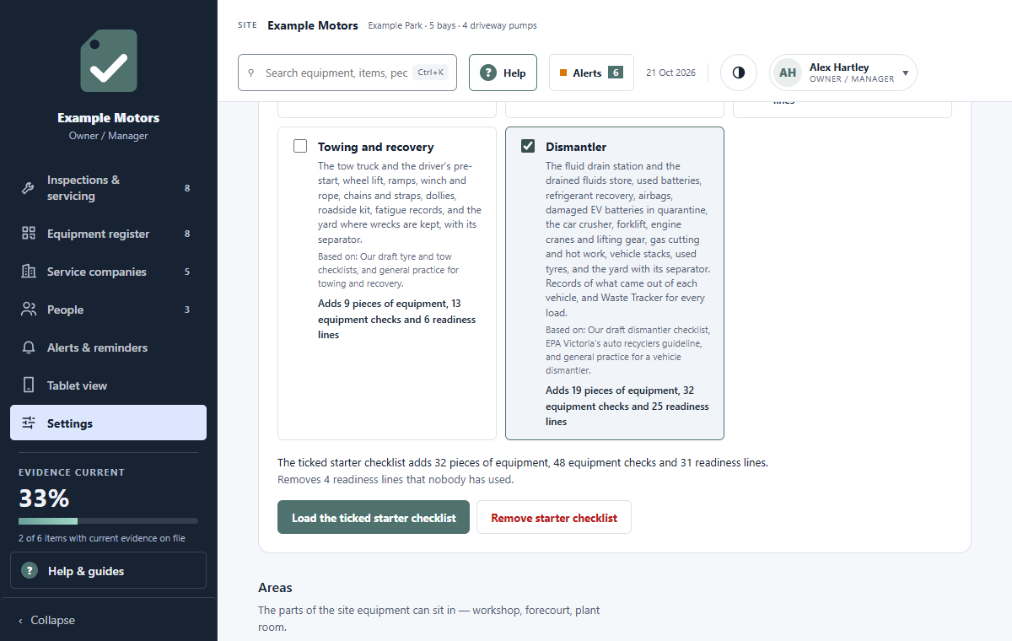The width and height of the screenshot is (1012, 641).
Task: Open the Help button in the header
Action: (x=503, y=73)
